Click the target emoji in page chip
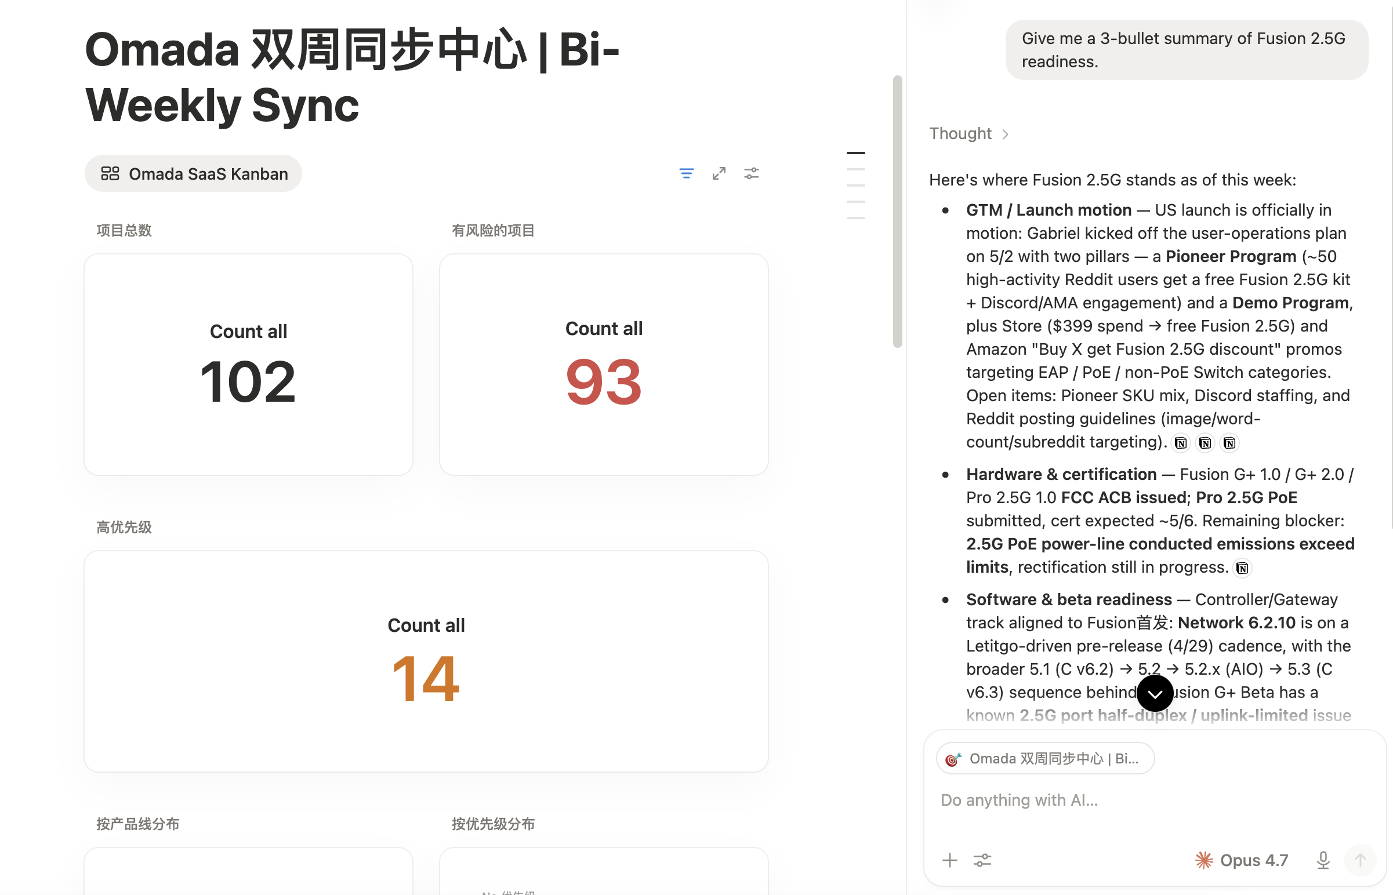1393x895 pixels. (953, 759)
